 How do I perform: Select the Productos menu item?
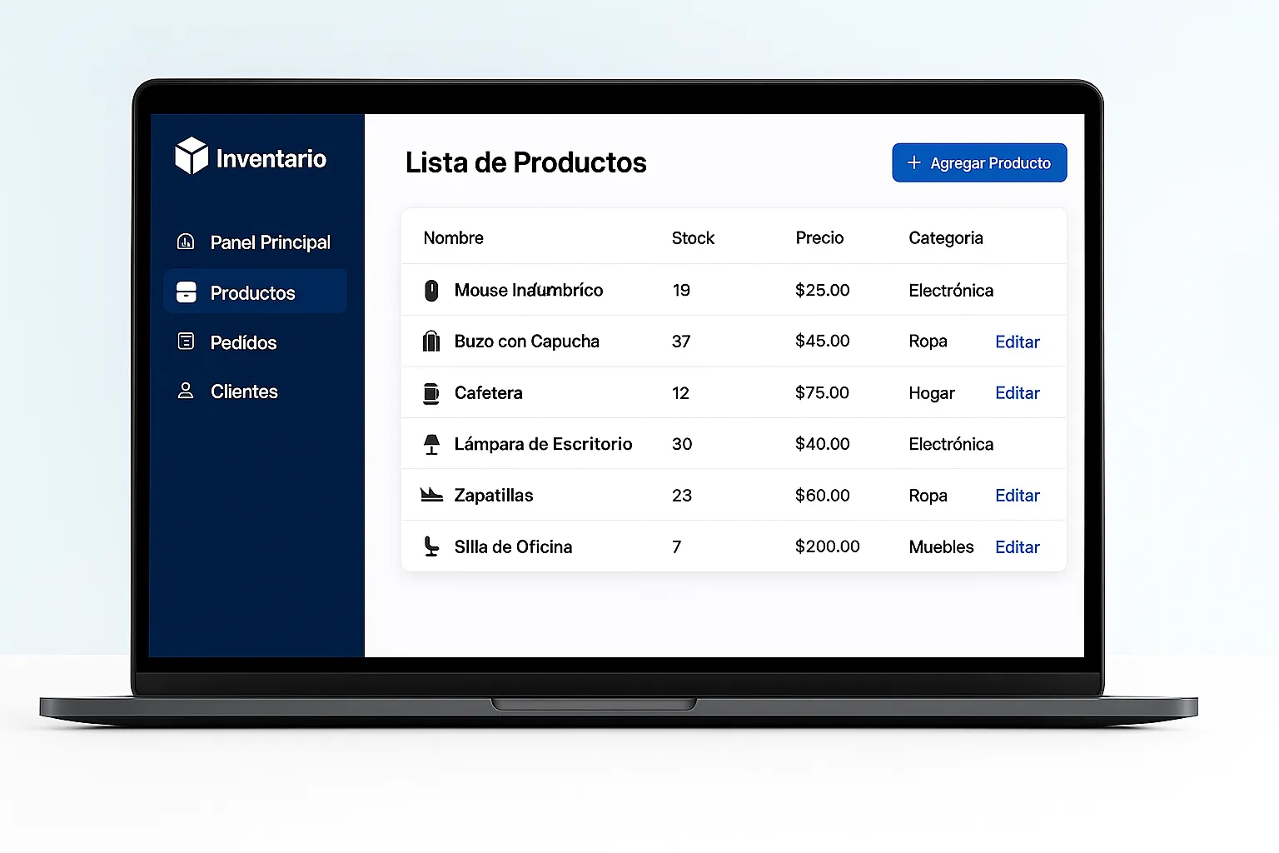click(255, 292)
